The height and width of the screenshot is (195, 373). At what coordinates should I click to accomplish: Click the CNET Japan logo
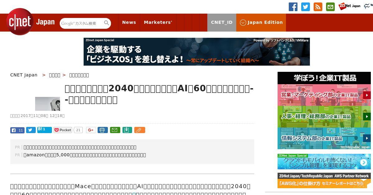[30, 22]
